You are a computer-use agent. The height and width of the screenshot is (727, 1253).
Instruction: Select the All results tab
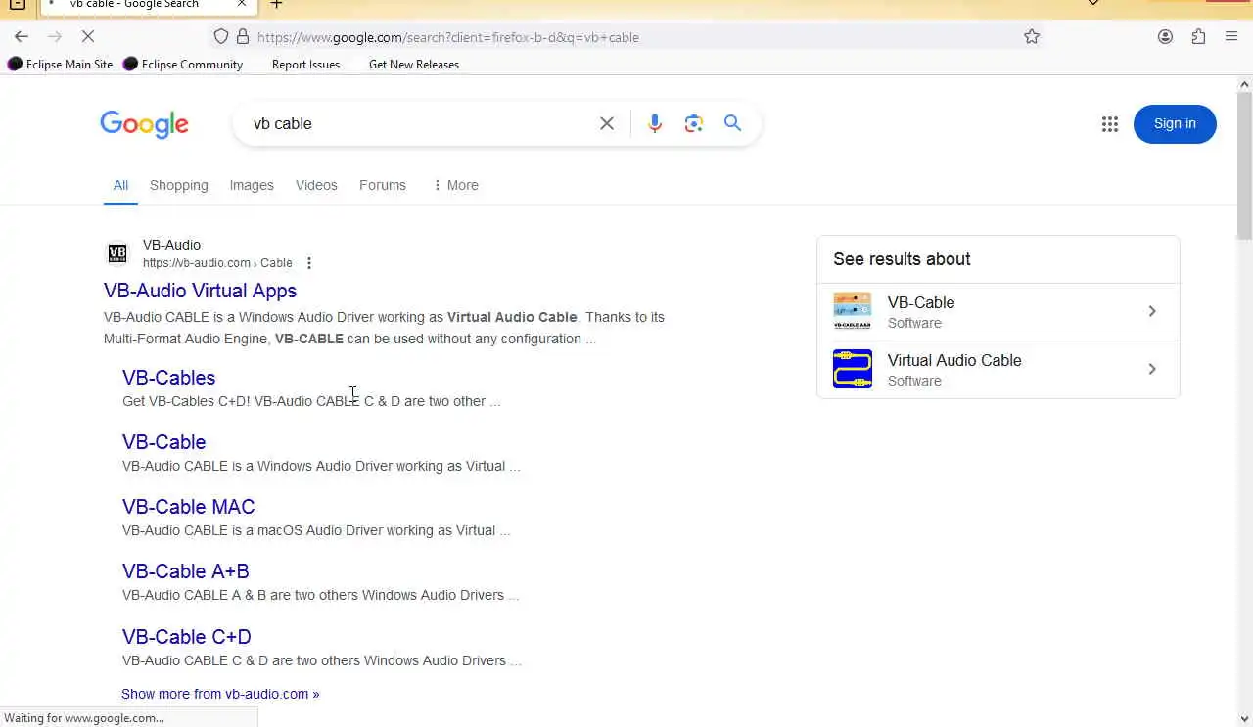point(120,185)
